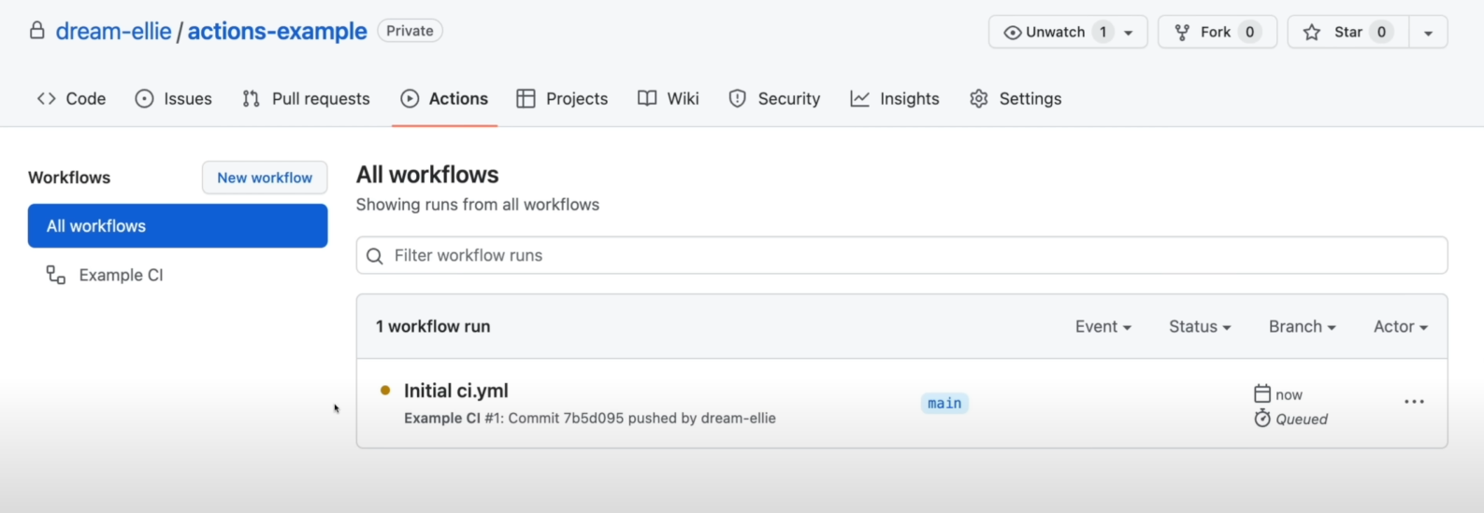Open the dream-ellie owner profile link
The image size is (1484, 513).
coord(113,31)
